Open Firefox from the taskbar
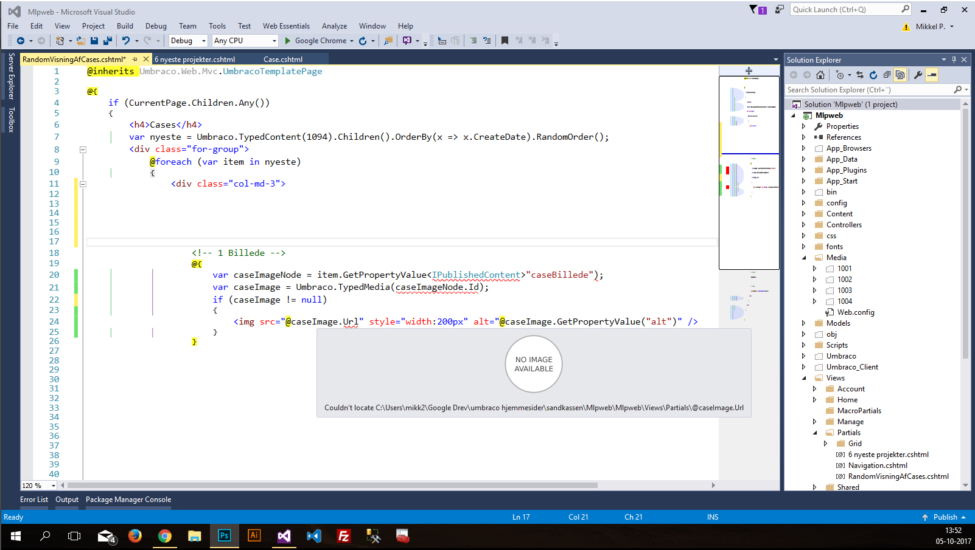 click(135, 536)
